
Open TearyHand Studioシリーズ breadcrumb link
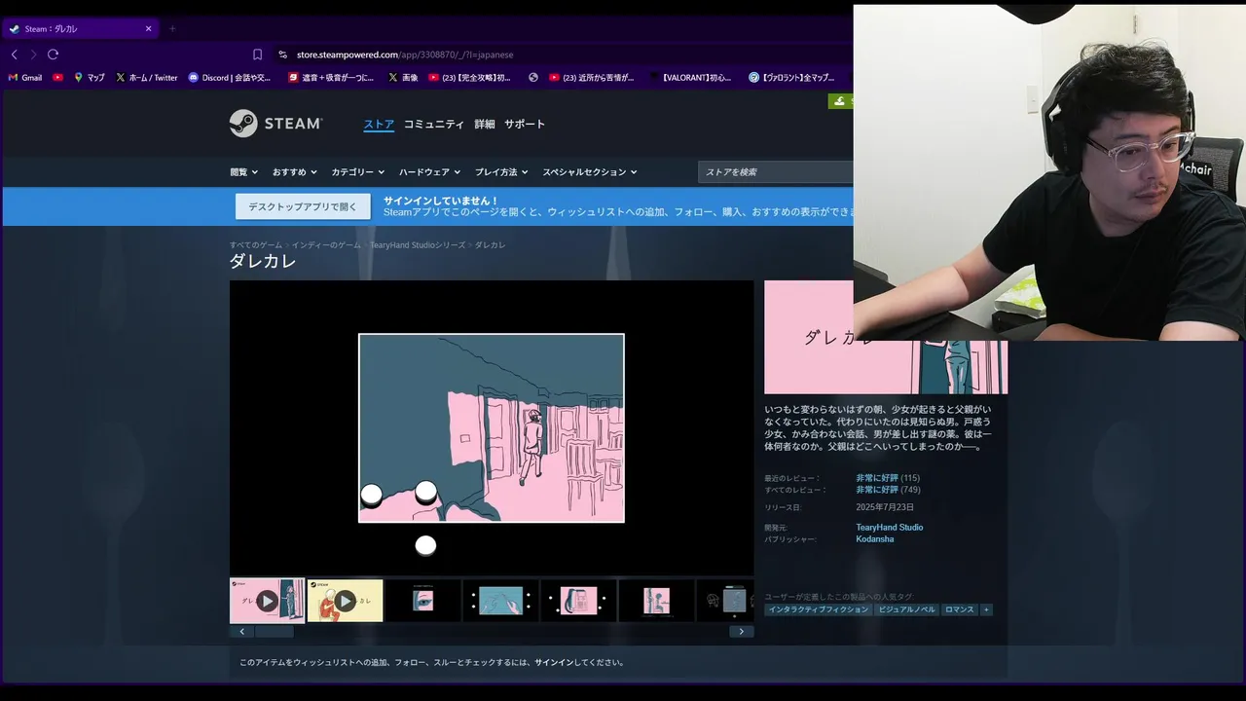pos(418,245)
